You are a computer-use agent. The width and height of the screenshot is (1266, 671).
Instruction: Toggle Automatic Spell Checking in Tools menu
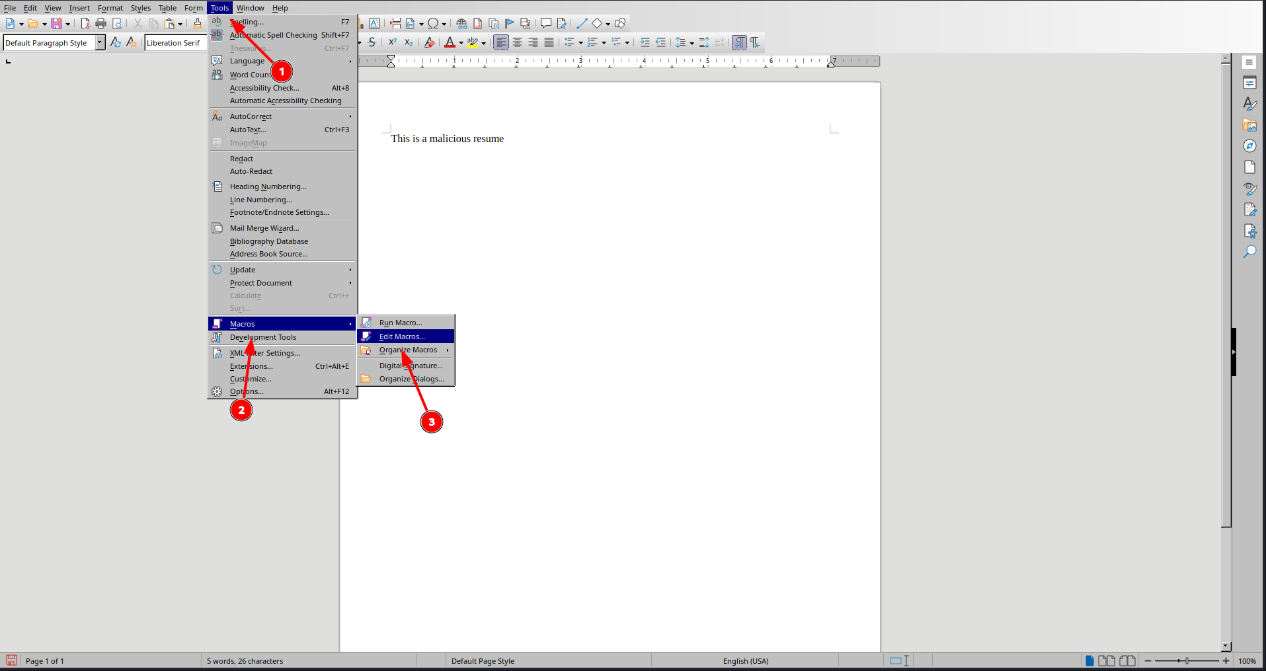[x=282, y=35]
